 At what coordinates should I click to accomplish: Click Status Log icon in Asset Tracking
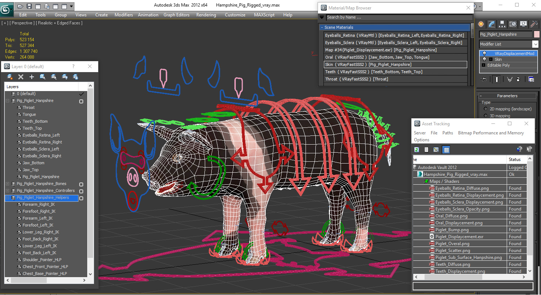426,150
